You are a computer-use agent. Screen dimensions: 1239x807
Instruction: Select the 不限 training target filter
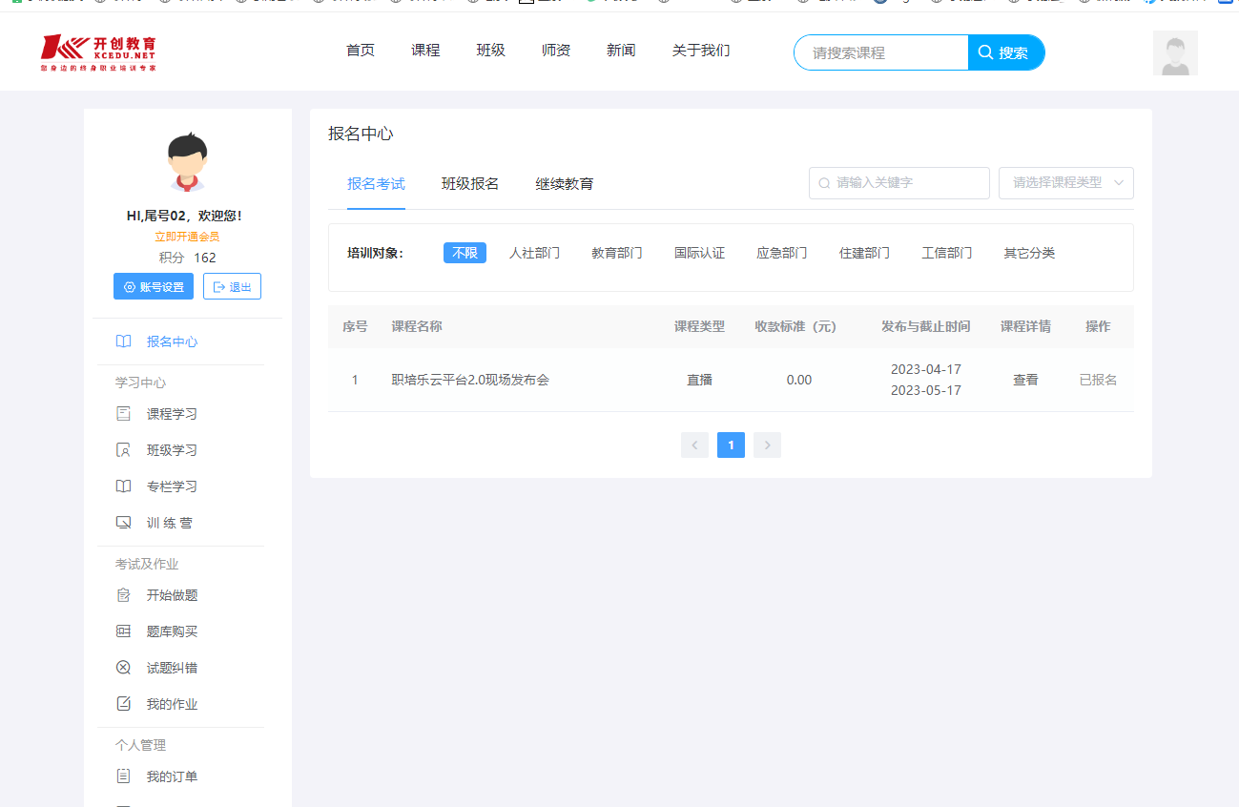pyautogui.click(x=465, y=253)
